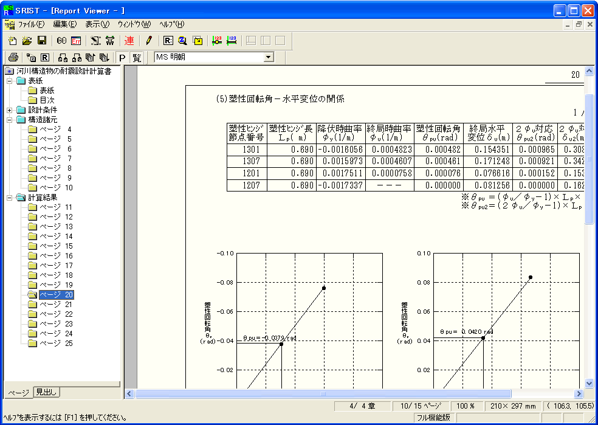Click table cell 1207 in the report
The image size is (598, 425).
[247, 185]
